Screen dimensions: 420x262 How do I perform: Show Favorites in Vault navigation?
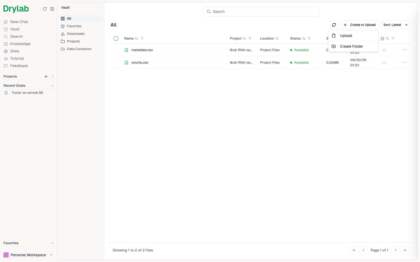point(80,26)
